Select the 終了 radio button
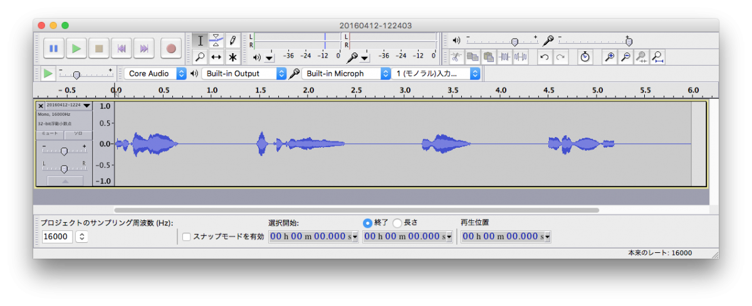The width and height of the screenshot is (752, 306). tap(367, 223)
